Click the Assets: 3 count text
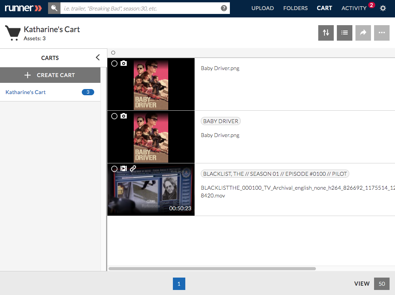The image size is (395, 295). tap(34, 38)
